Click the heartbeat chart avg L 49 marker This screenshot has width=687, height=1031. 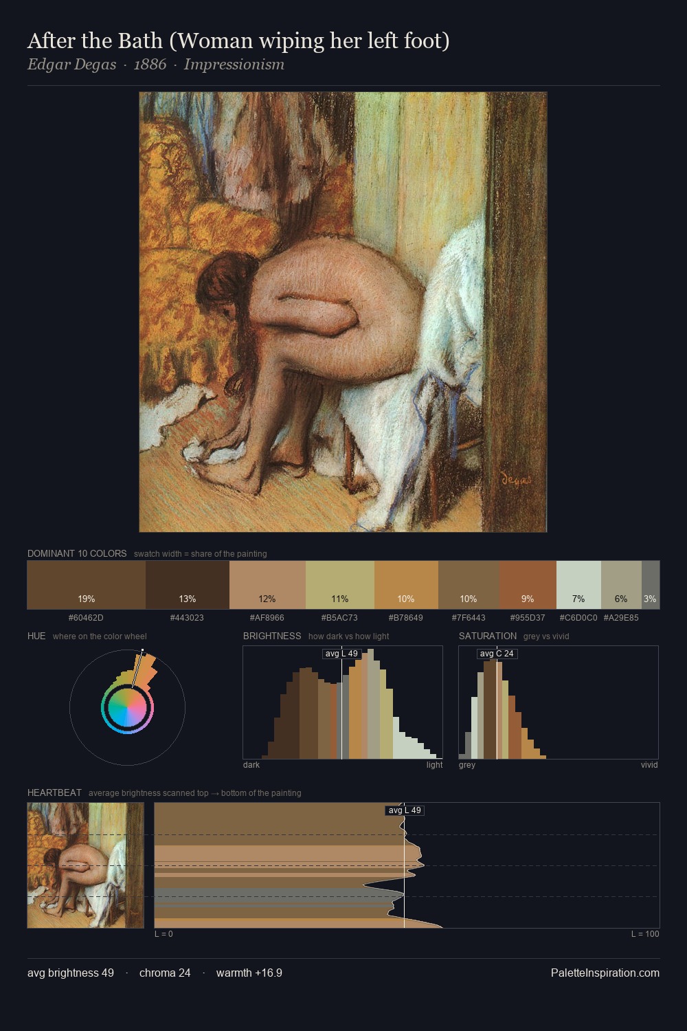click(405, 810)
